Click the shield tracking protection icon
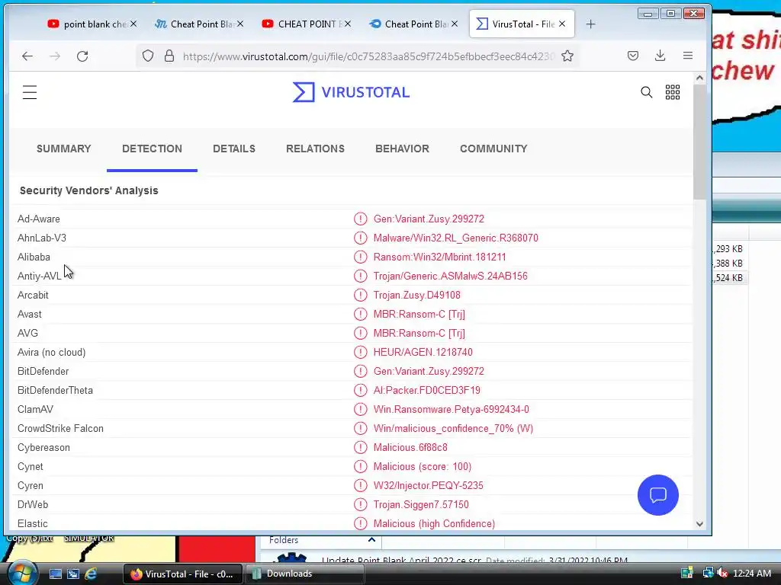Image resolution: width=781 pixels, height=585 pixels. (x=147, y=56)
